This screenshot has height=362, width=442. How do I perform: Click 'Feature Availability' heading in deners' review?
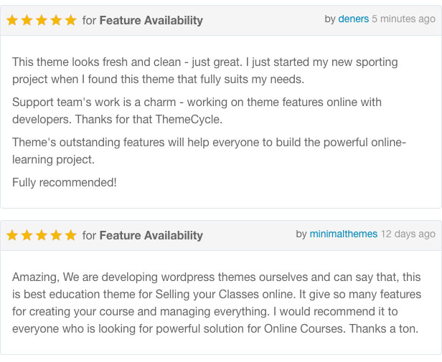point(151,21)
